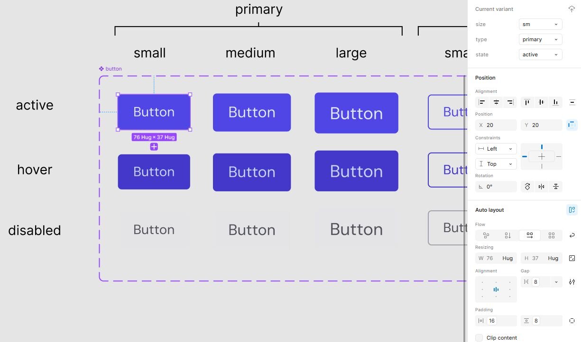Viewport: 581px width, 342px height.
Task: Enable the Clip content checkbox
Action: point(479,338)
